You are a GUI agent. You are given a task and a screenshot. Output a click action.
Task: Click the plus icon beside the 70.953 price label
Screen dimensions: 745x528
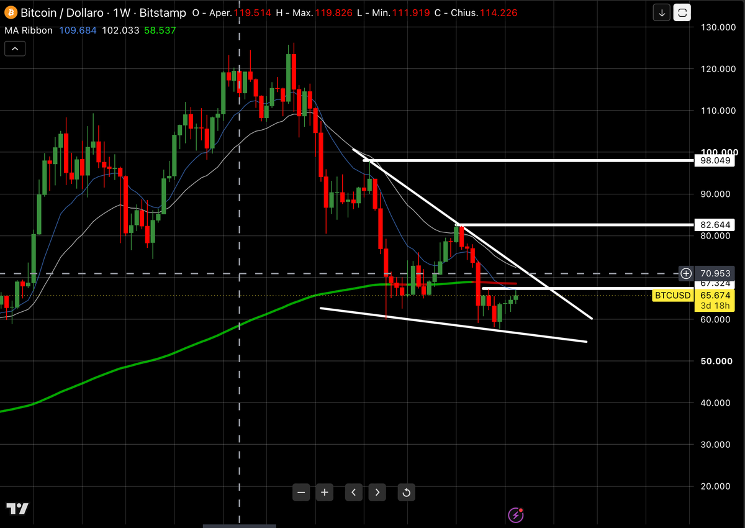686,273
